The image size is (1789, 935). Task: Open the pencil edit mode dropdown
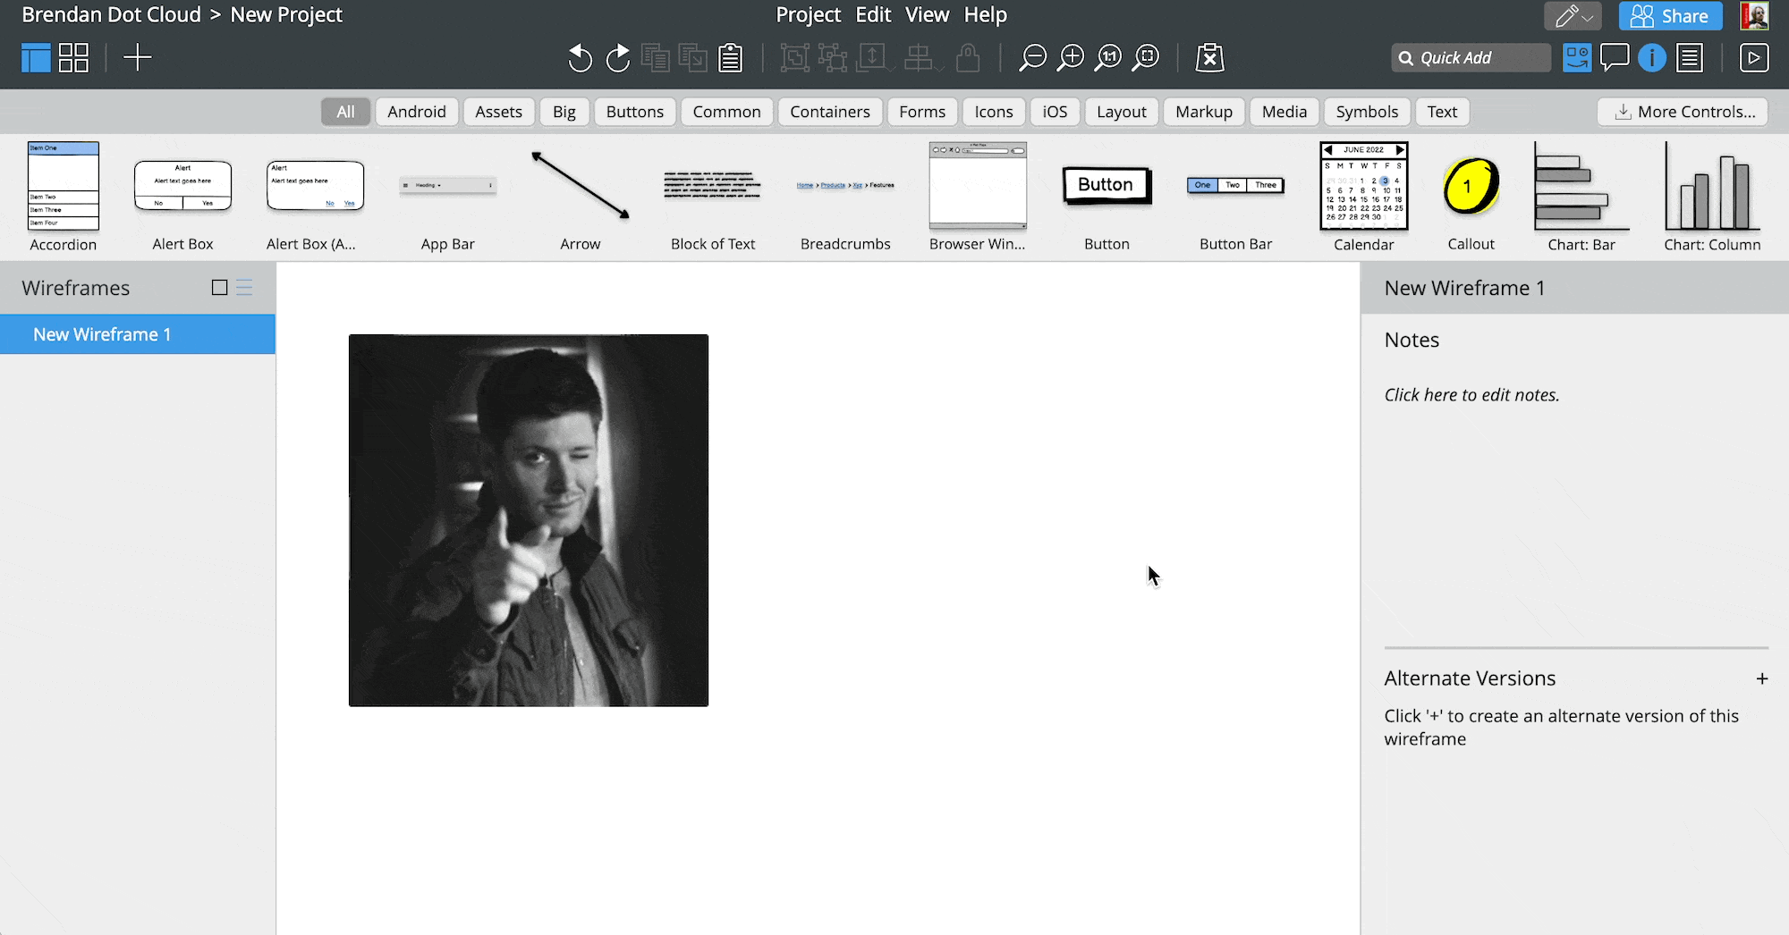point(1573,16)
